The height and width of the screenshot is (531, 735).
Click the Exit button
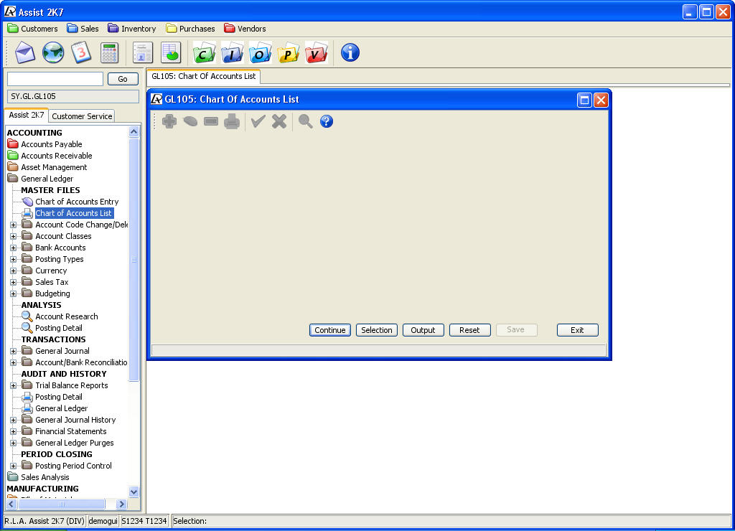pos(578,330)
